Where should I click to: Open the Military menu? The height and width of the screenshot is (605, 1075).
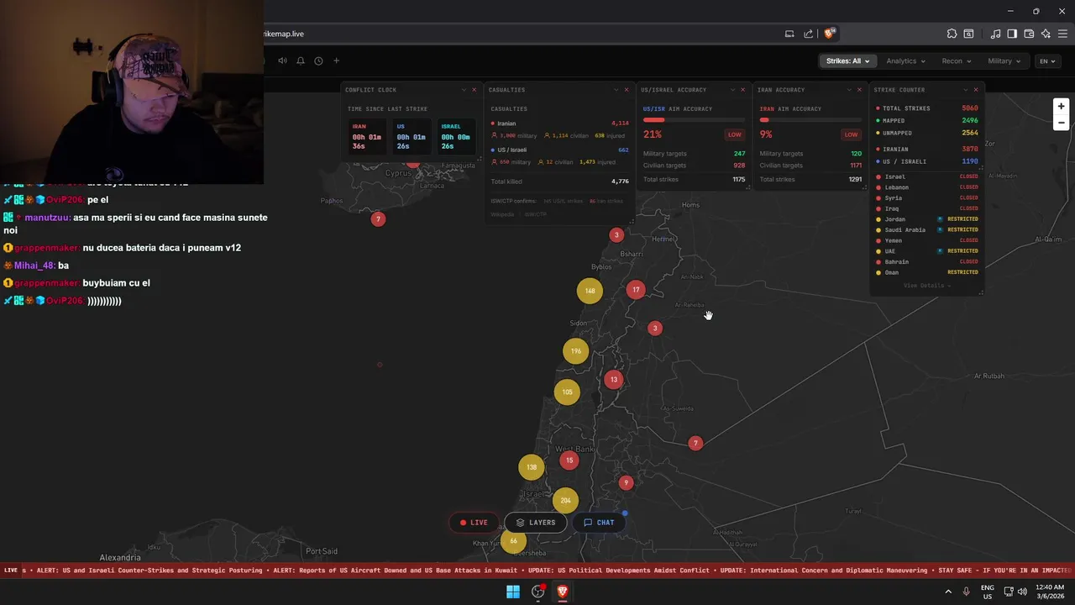(1004, 60)
